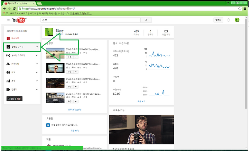Click 수정 edit button for GTA5 1회차

click(x=70, y=101)
